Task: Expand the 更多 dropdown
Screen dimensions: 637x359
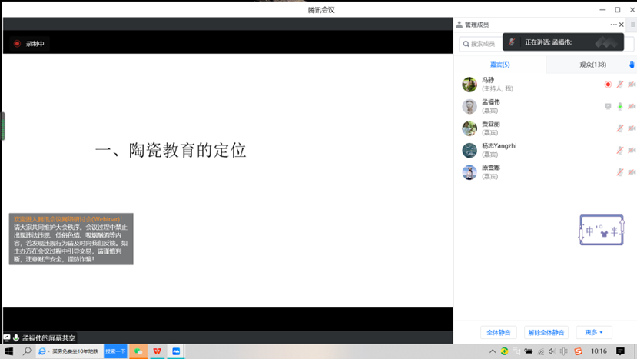Action: point(594,333)
